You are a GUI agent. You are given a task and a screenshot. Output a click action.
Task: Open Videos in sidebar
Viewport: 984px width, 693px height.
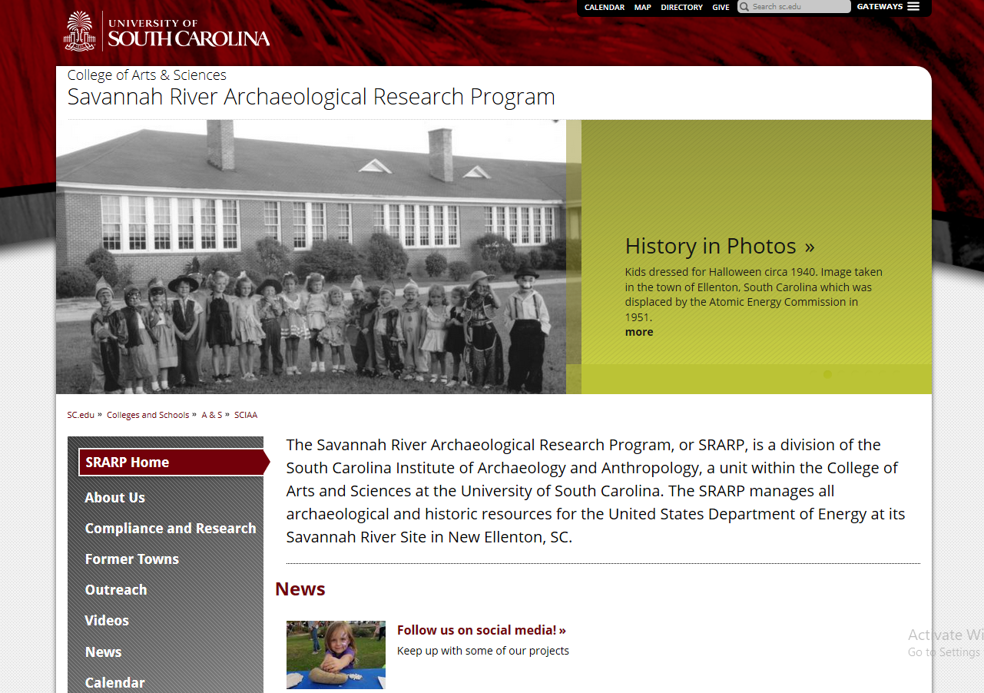(107, 620)
